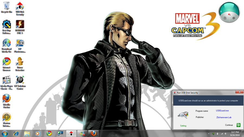Launch the Best Buy Software desktop shortcut
244x137 pixels.
[x=7, y=27]
